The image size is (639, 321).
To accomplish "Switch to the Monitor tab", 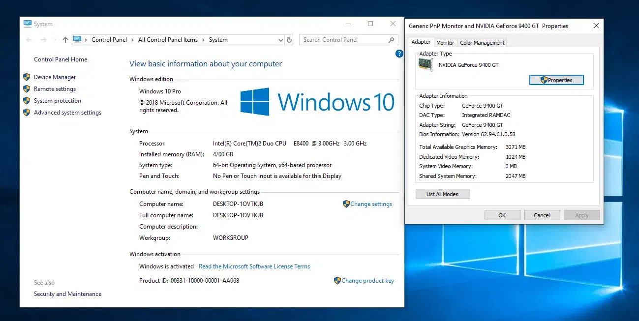I will coord(445,43).
